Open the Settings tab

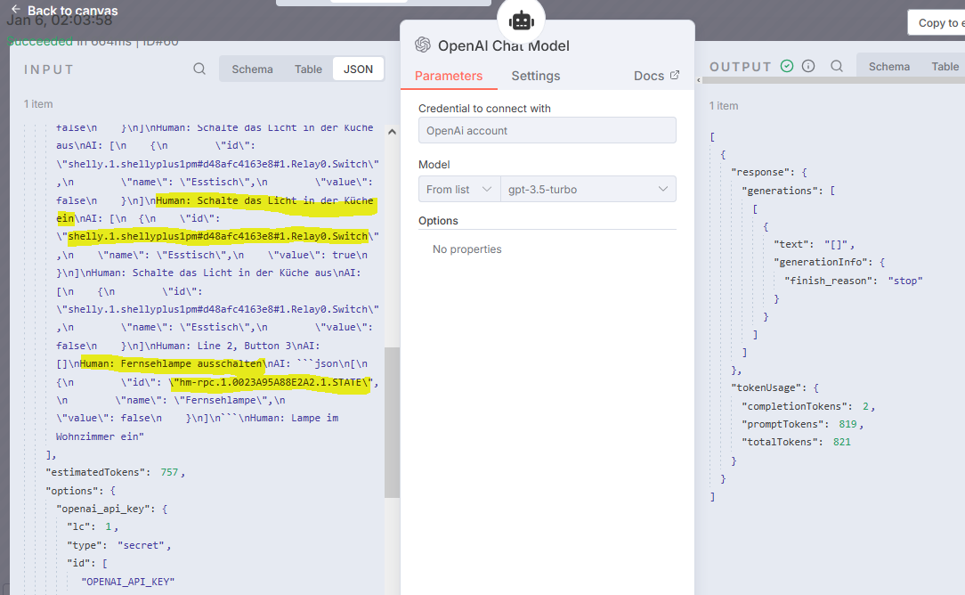coord(535,76)
